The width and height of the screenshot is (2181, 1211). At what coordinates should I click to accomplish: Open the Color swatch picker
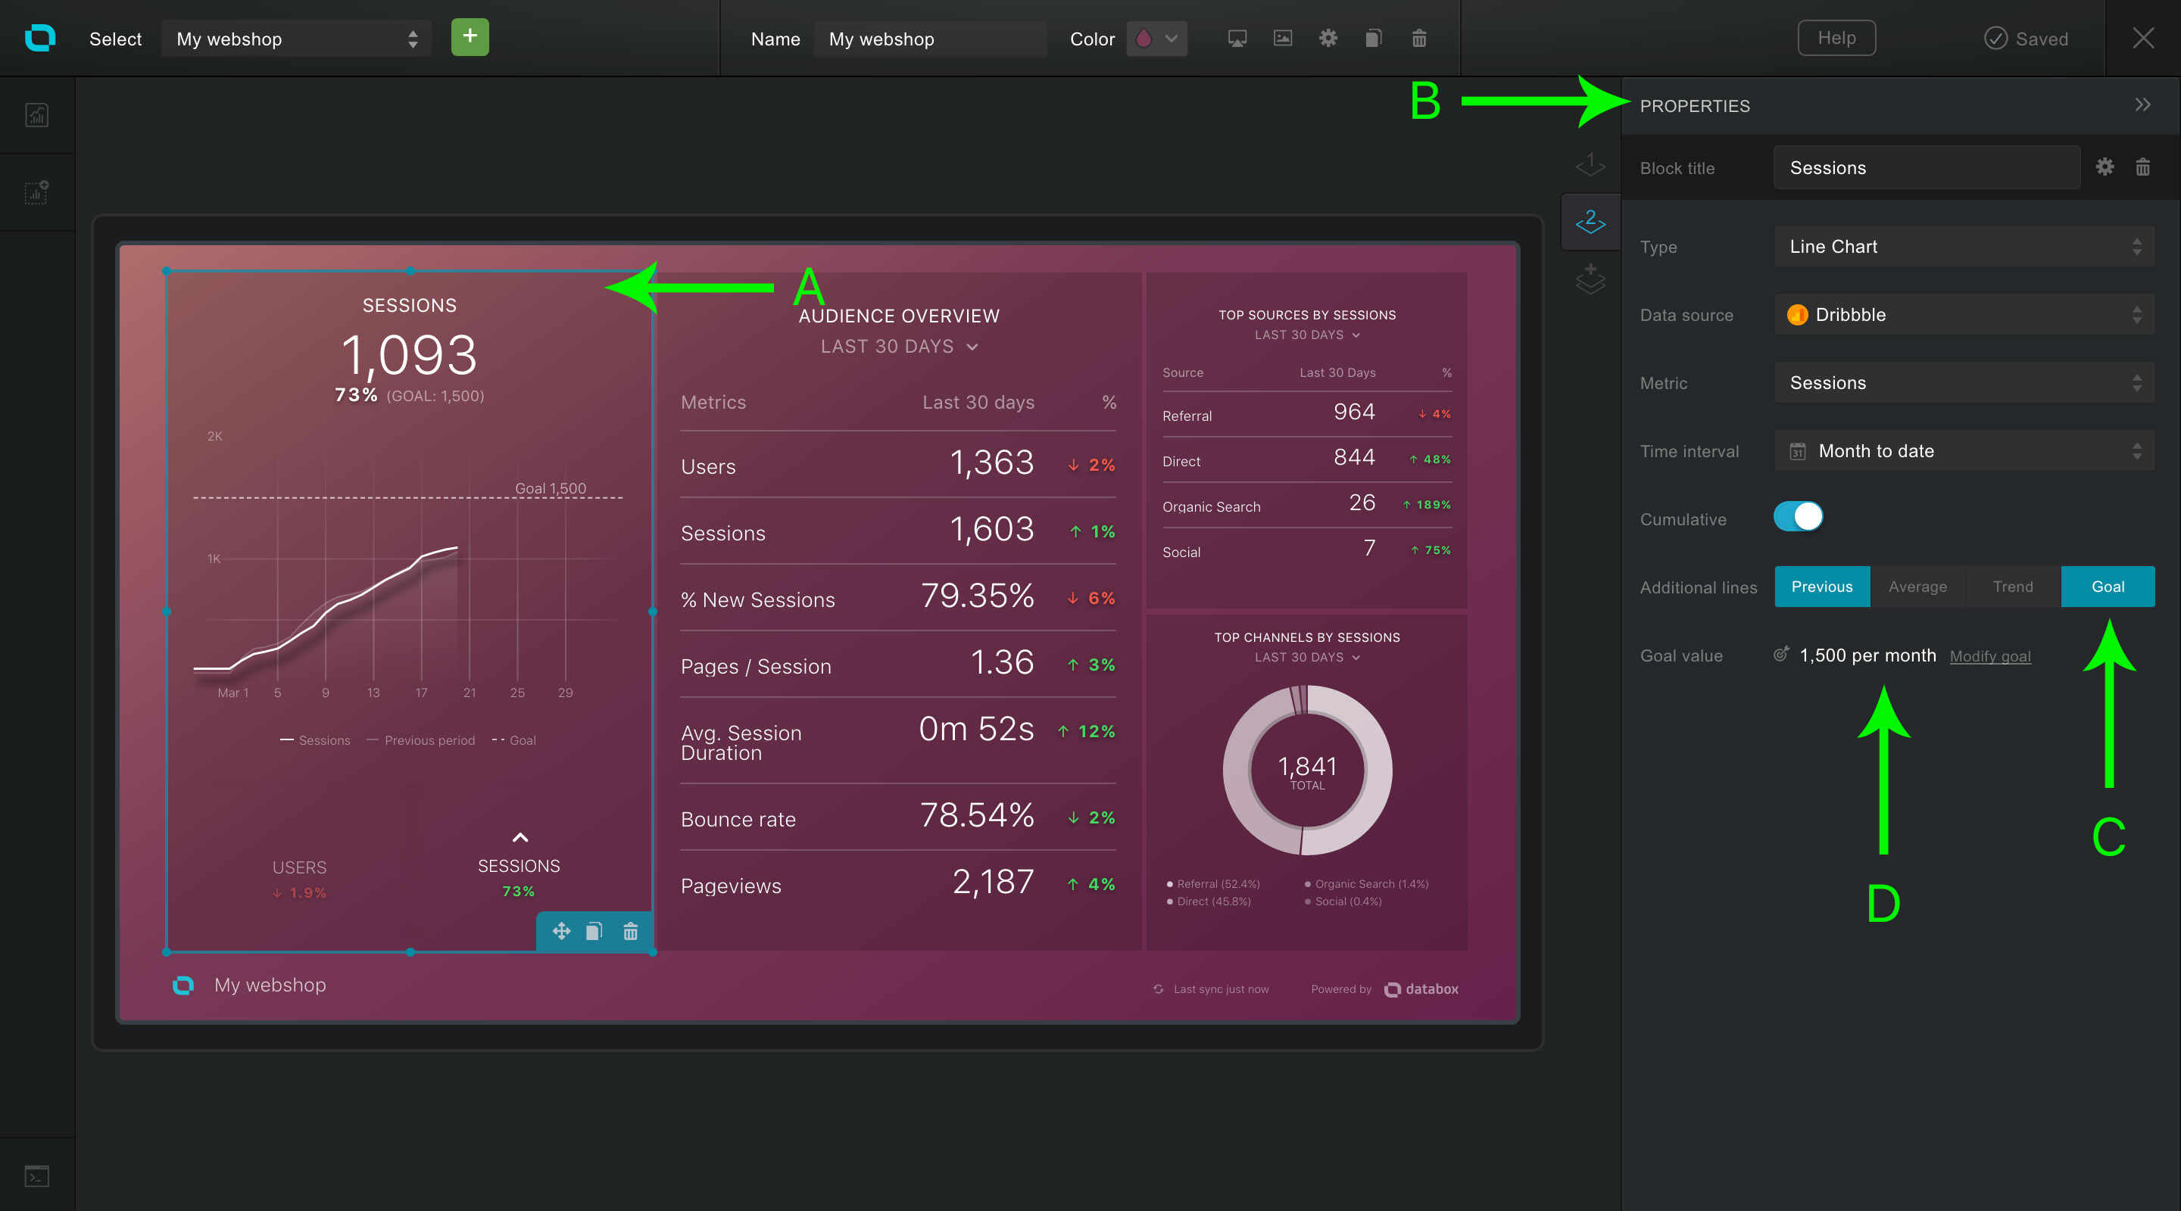click(1156, 39)
